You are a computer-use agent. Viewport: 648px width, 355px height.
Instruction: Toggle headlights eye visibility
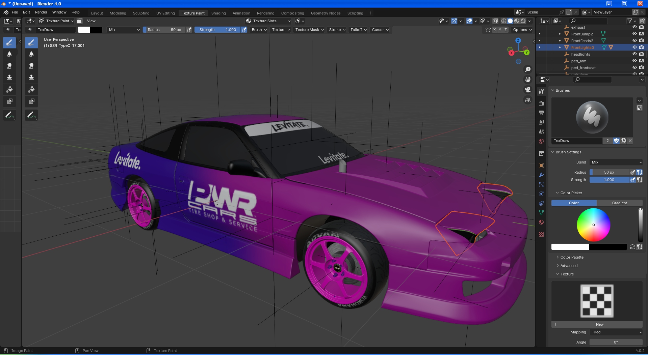(634, 54)
